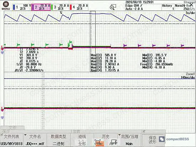Click the pin icon beside 文件列表
Image resolution: width=196 pixels, height=147 pixels.
coord(2,135)
